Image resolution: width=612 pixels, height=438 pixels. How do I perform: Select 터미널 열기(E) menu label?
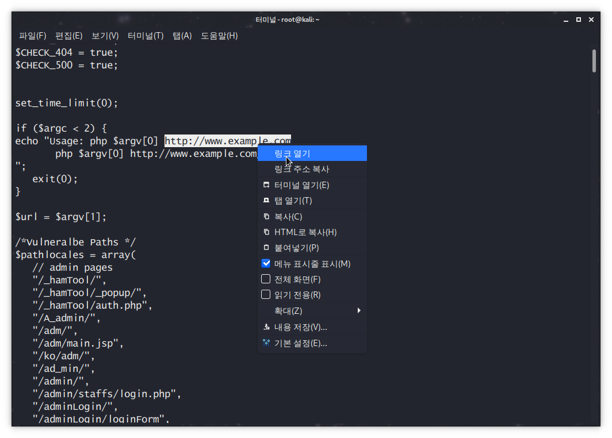tap(302, 185)
